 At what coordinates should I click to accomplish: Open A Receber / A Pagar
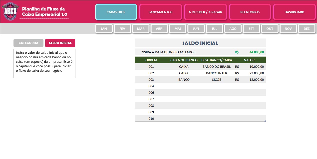(205, 12)
